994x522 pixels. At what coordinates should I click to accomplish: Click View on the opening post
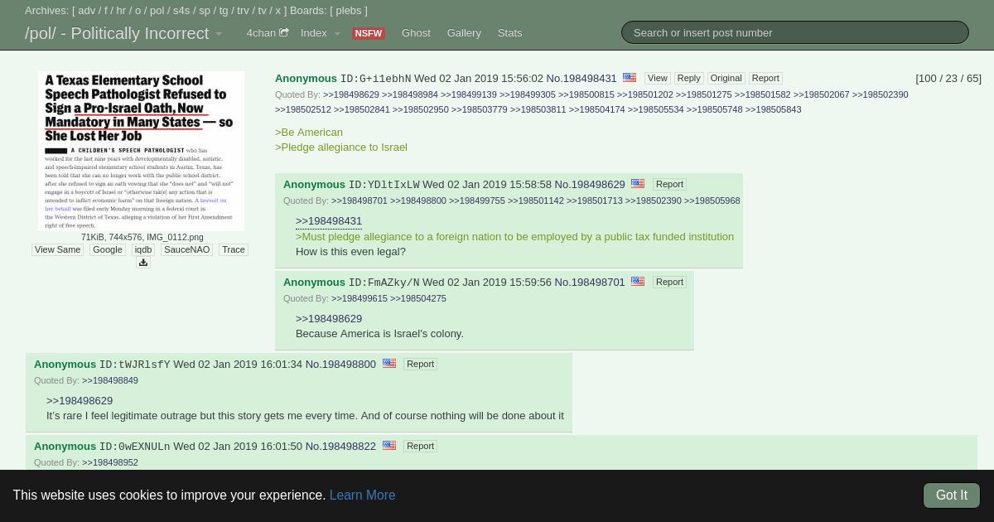coord(657,78)
